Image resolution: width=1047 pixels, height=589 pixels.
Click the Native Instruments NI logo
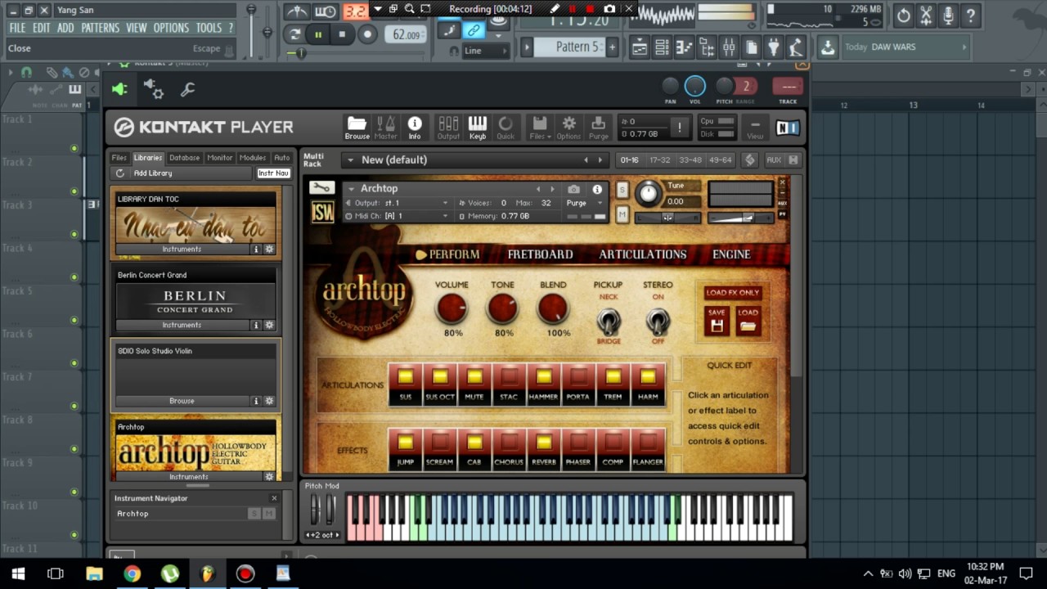click(787, 128)
